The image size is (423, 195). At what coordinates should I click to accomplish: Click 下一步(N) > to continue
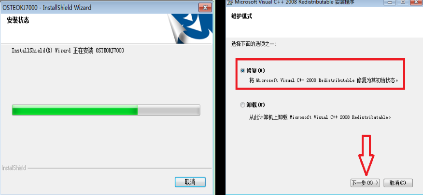pyautogui.click(x=365, y=183)
